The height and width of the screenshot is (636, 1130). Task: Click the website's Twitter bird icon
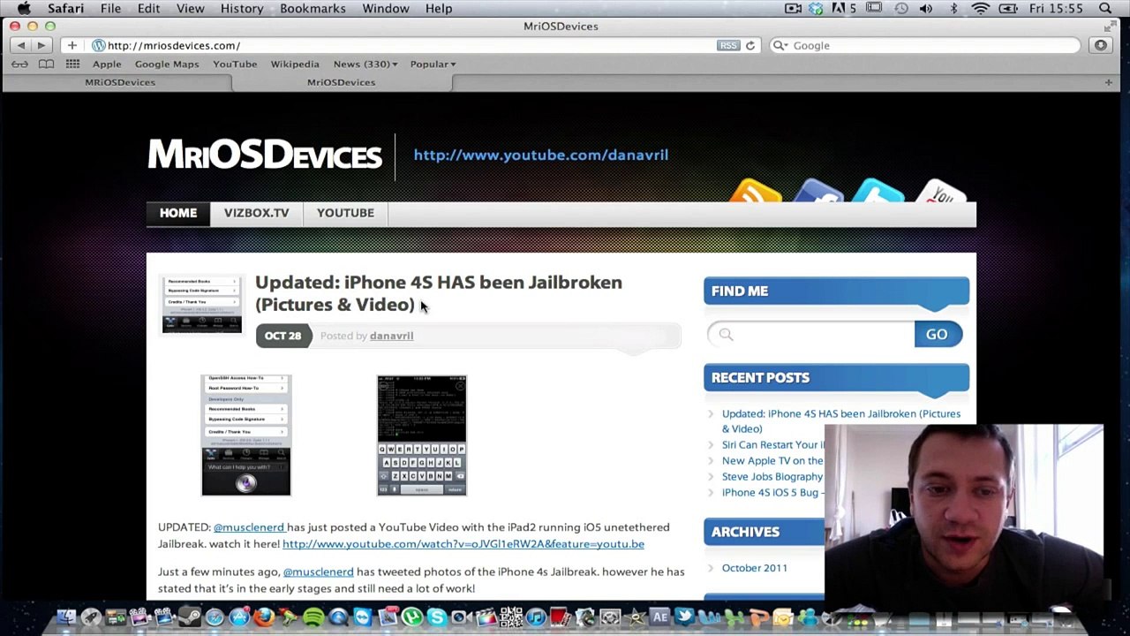[878, 190]
